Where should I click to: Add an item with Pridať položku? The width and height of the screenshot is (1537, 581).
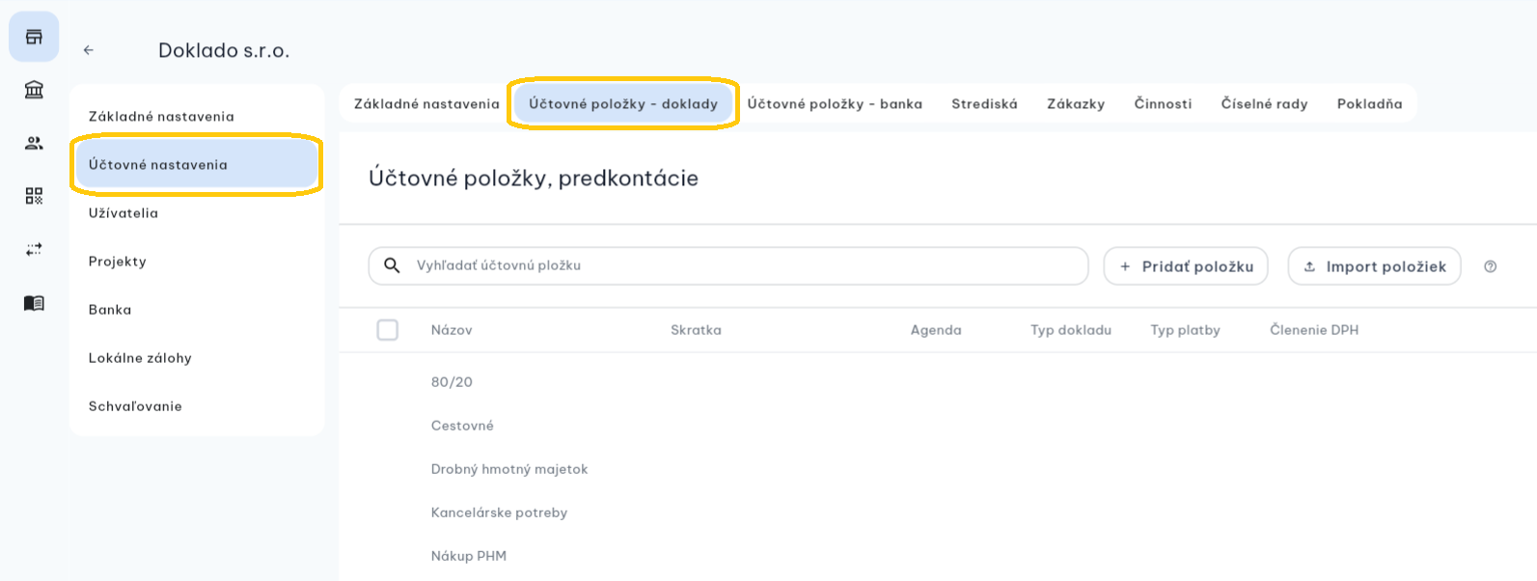pyautogui.click(x=1186, y=266)
